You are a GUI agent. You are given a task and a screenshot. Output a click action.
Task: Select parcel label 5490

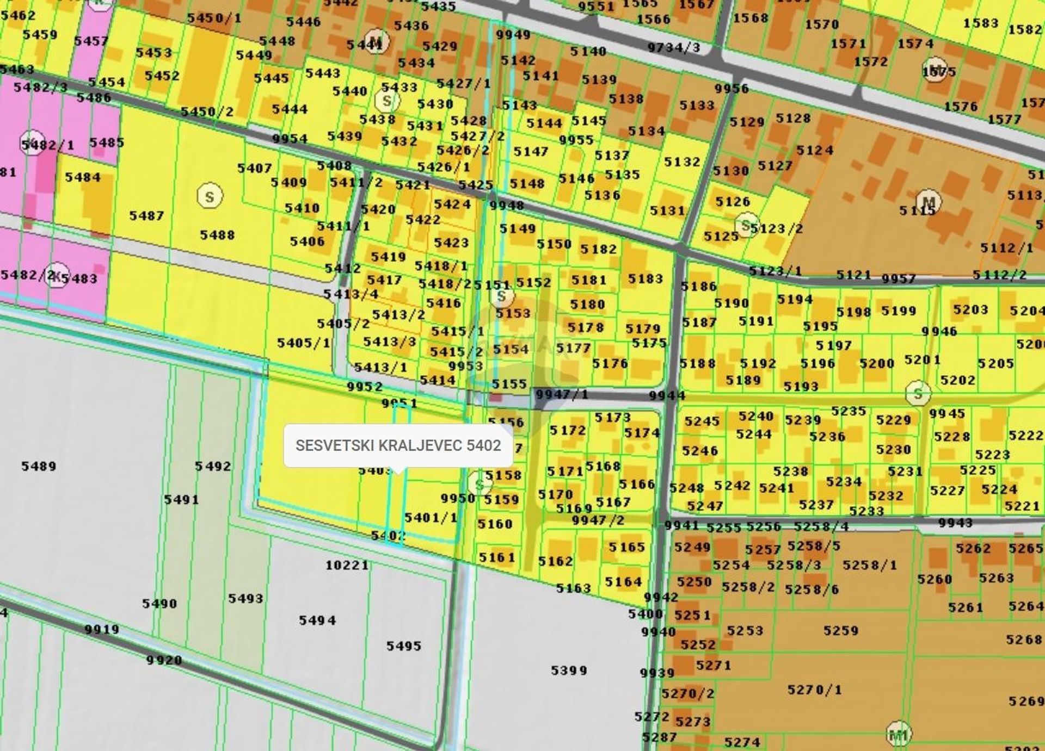pos(159,603)
